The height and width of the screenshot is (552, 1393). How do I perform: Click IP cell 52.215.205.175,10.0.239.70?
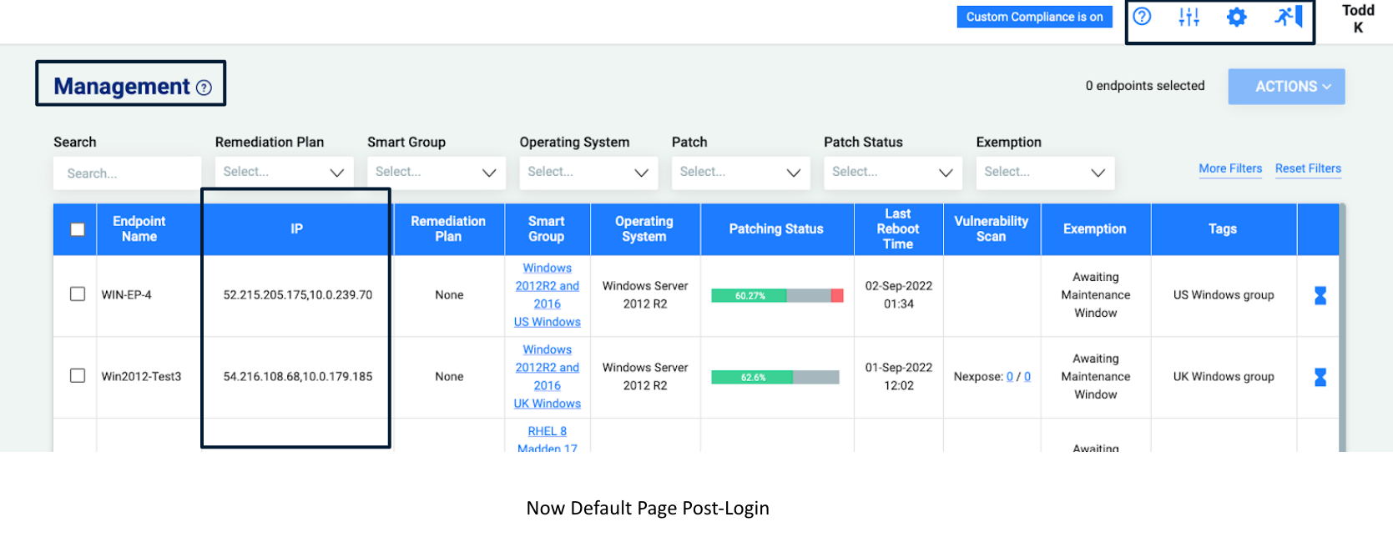pos(298,295)
